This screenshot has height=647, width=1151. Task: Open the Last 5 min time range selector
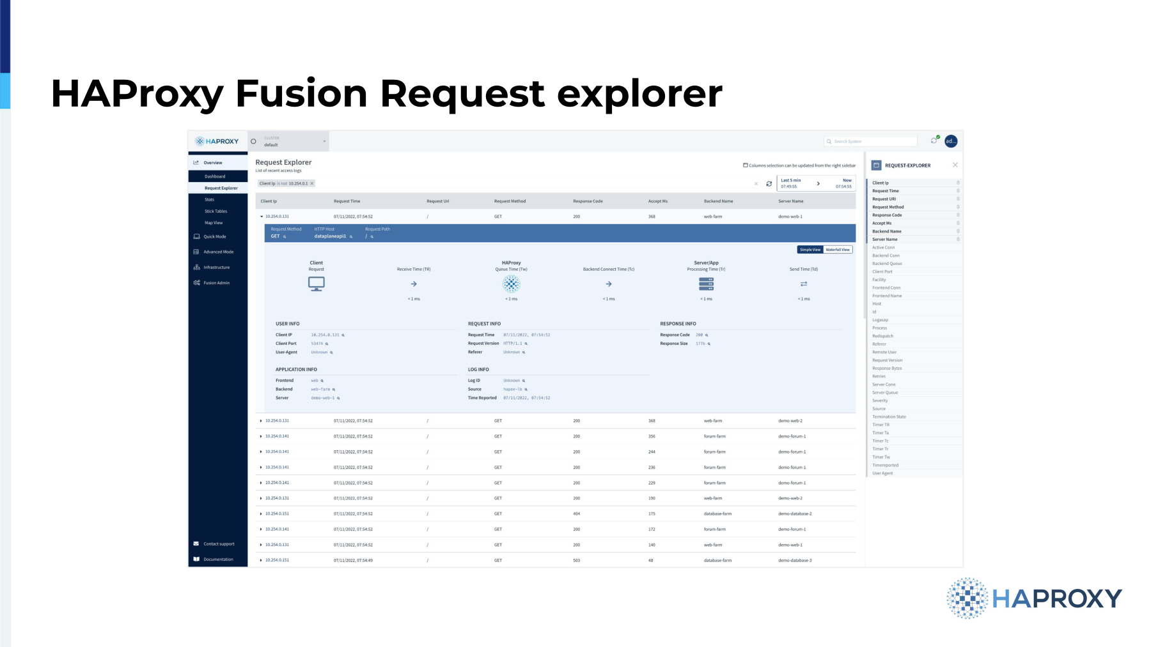pyautogui.click(x=817, y=183)
